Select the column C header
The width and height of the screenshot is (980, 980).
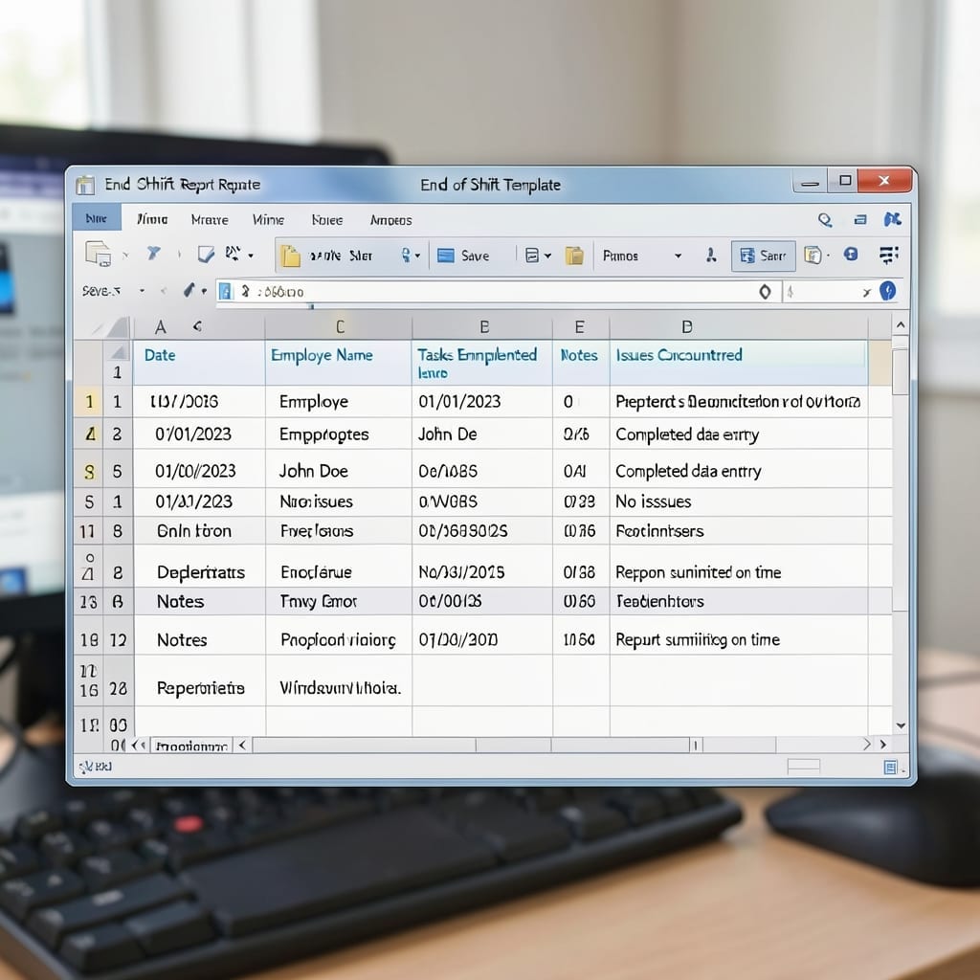click(339, 327)
